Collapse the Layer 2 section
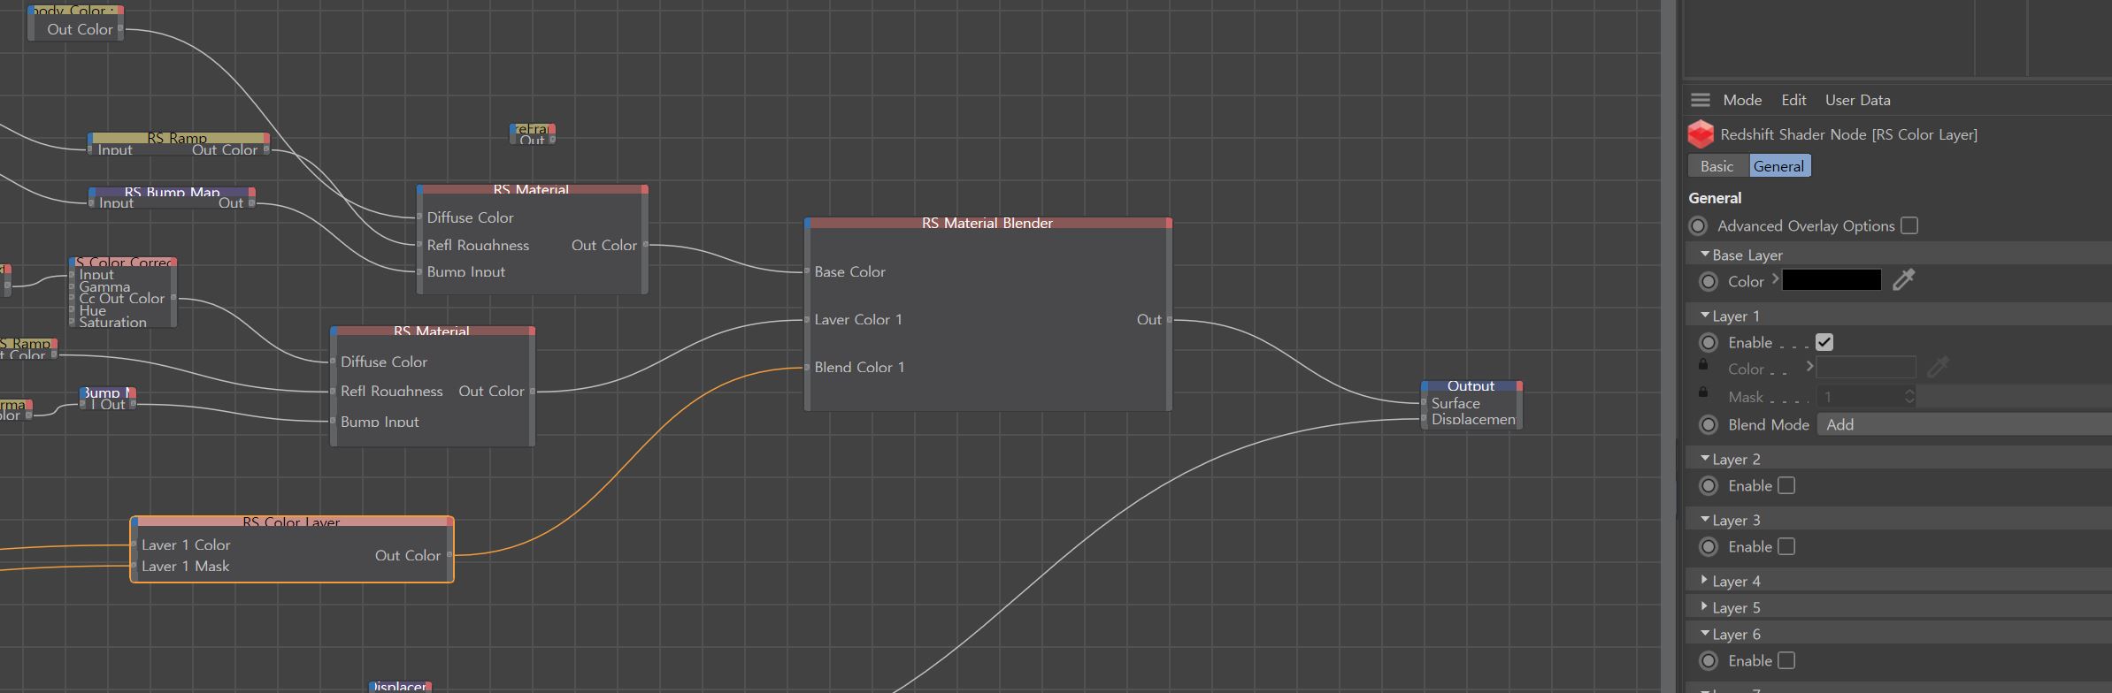 (x=1705, y=458)
